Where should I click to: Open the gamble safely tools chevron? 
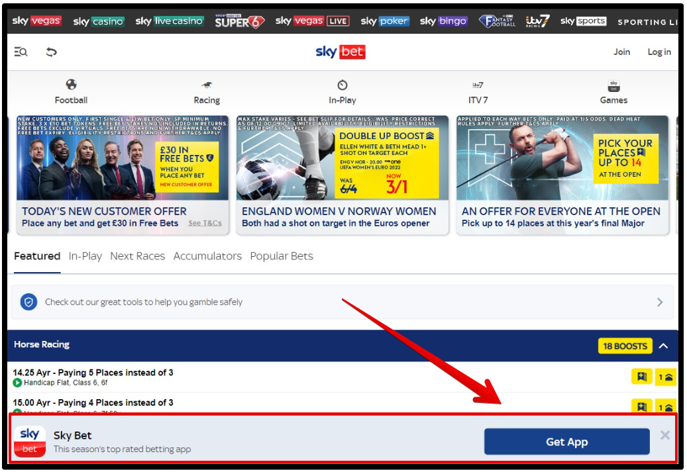[x=660, y=302]
